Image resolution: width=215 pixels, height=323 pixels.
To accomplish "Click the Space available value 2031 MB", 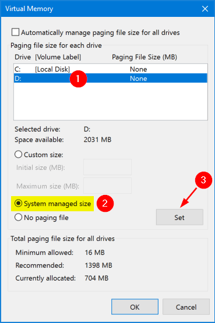I will click(97, 140).
